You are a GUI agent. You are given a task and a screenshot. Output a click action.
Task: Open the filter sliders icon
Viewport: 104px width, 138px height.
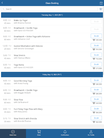click(101, 9)
